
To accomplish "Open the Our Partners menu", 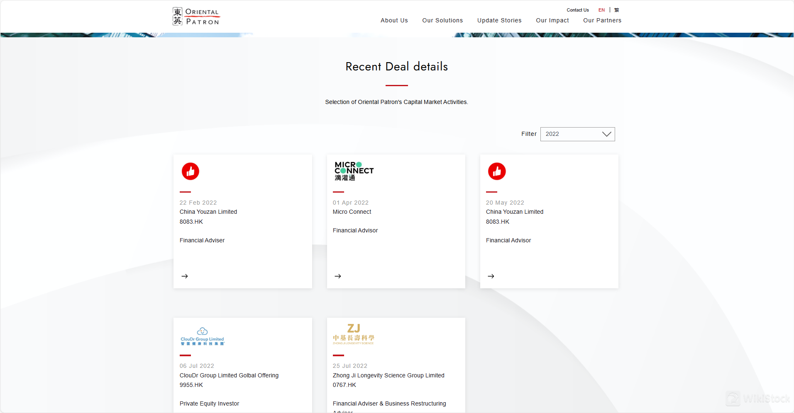I will 602,20.
